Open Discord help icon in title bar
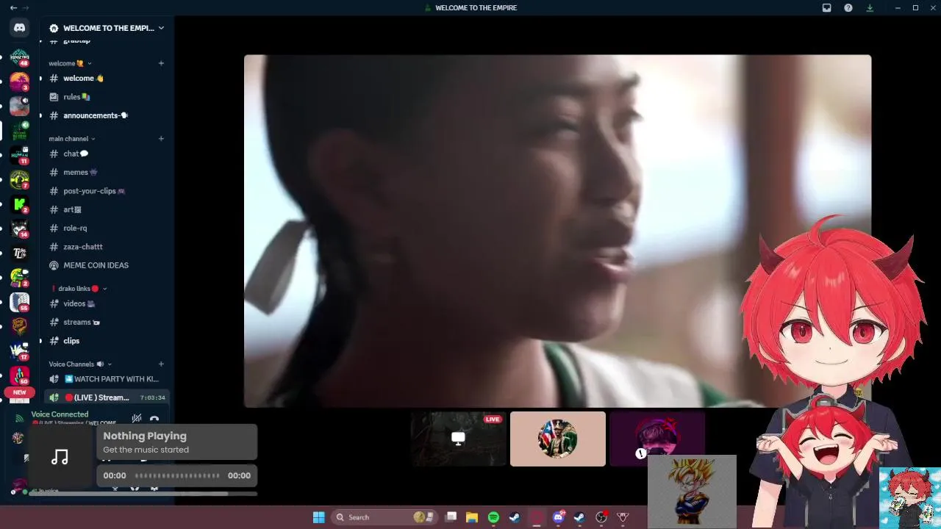This screenshot has height=529, width=941. tap(848, 8)
